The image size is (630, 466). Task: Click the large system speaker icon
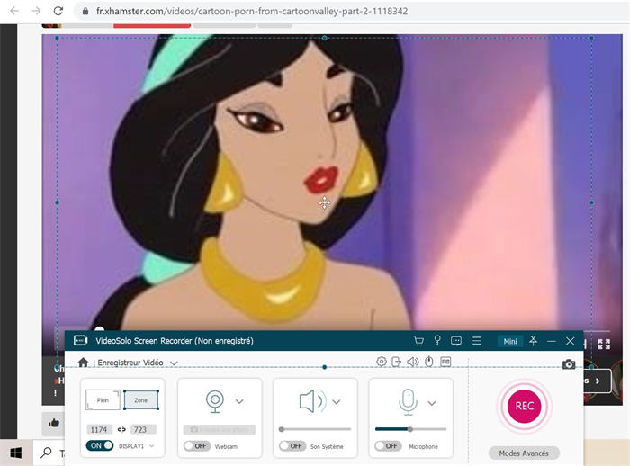point(313,401)
